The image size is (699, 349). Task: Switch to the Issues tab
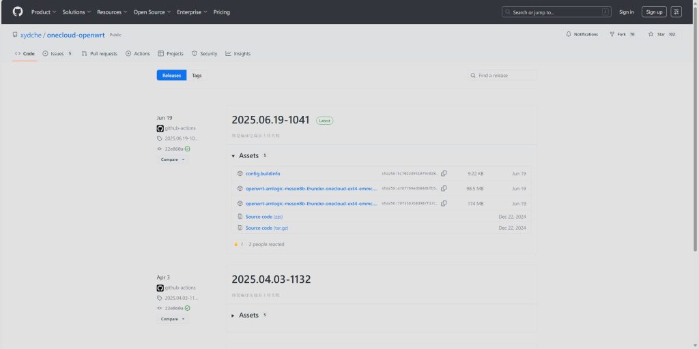click(x=57, y=53)
